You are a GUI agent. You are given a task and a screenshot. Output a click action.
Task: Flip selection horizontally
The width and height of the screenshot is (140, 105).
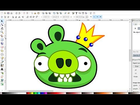point(19,17)
